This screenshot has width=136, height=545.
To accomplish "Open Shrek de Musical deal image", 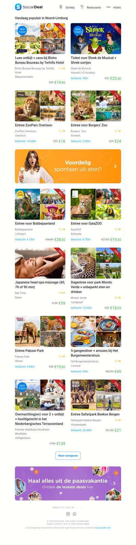I will (x=96, y=38).
